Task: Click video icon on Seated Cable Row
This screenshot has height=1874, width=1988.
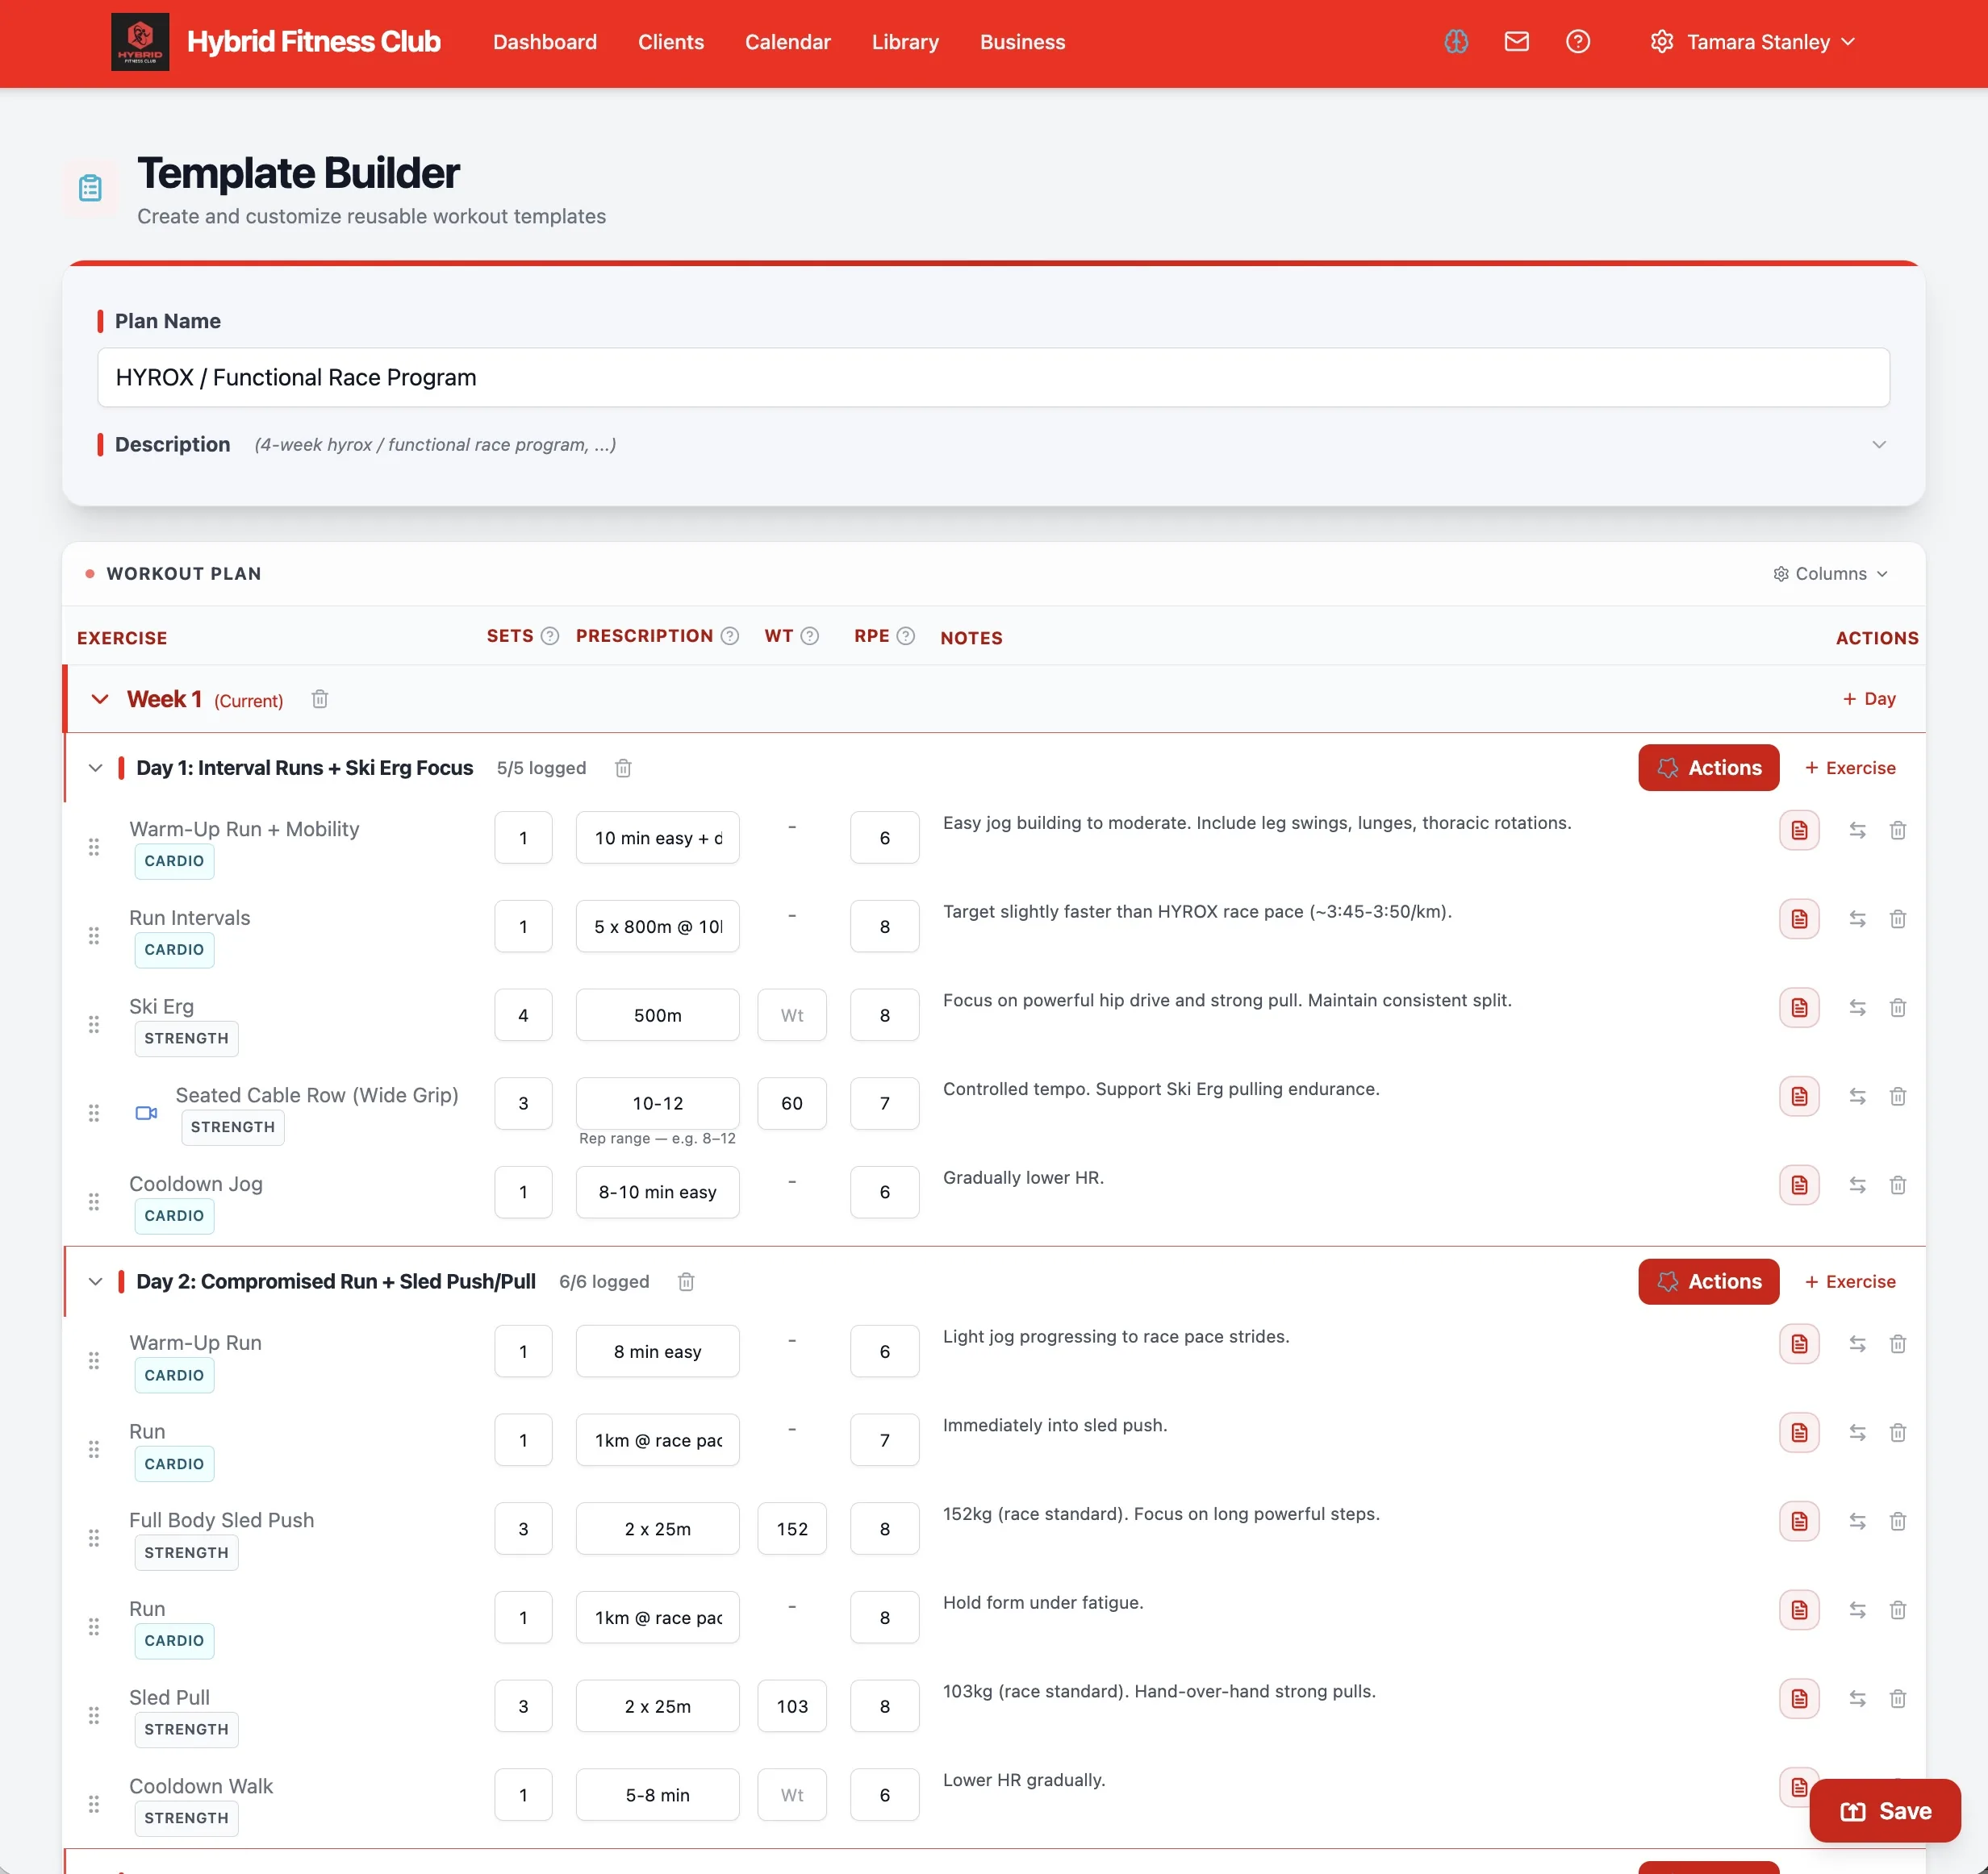Action: point(146,1113)
